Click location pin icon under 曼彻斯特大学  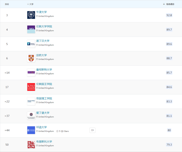pyautogui.click(x=37, y=73)
